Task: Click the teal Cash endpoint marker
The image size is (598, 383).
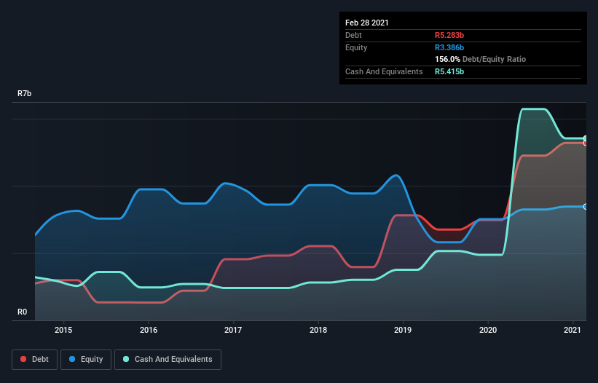Action: (586, 138)
